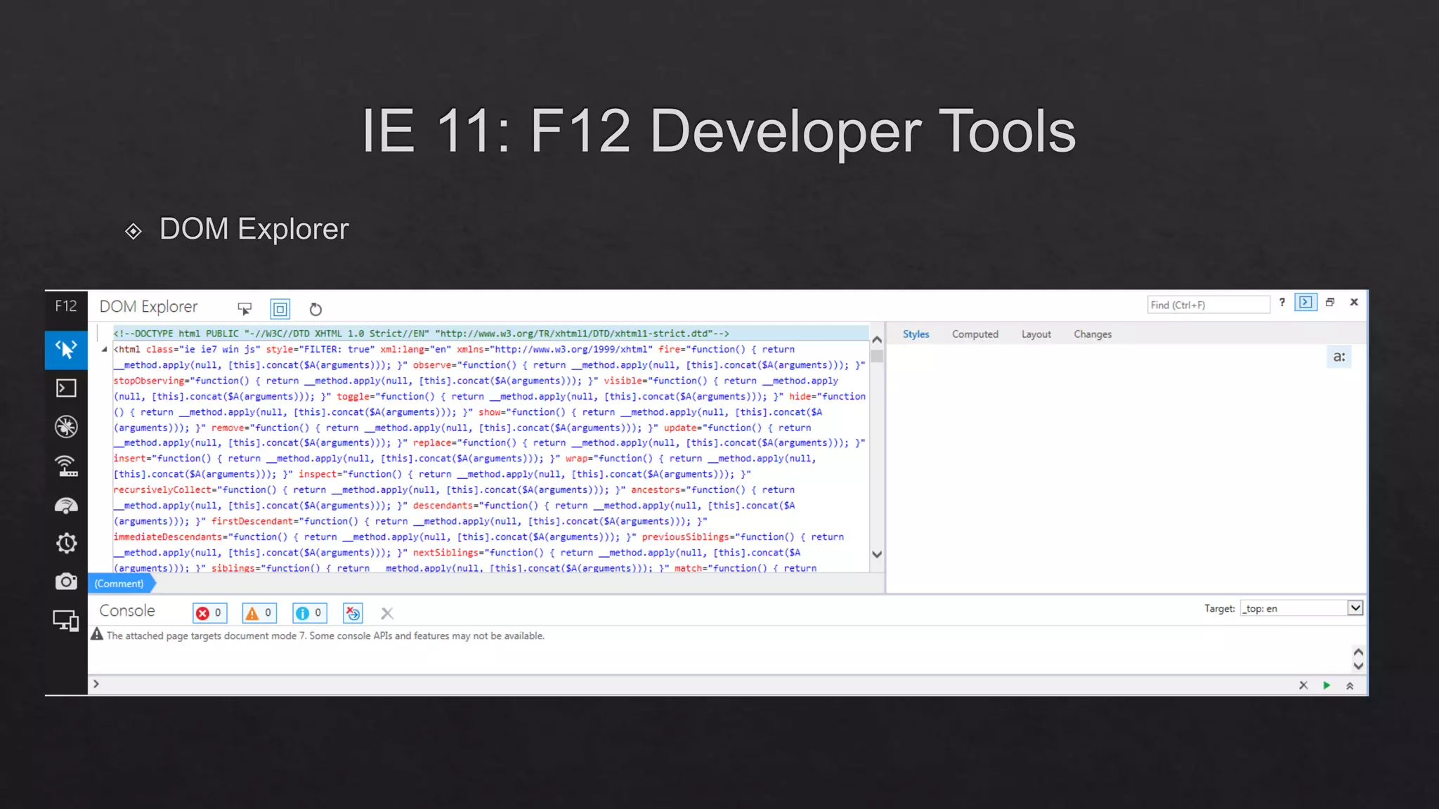Select the DOCTYPE comment line
Viewport: 1439px width, 809px height.
click(490, 334)
